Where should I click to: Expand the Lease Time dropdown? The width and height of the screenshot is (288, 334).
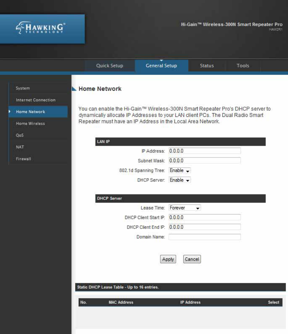[x=184, y=208]
